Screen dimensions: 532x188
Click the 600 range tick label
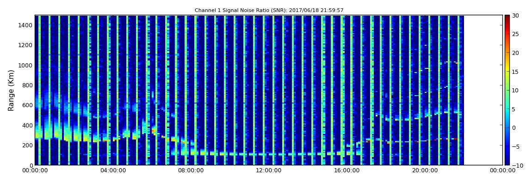(x=28, y=105)
